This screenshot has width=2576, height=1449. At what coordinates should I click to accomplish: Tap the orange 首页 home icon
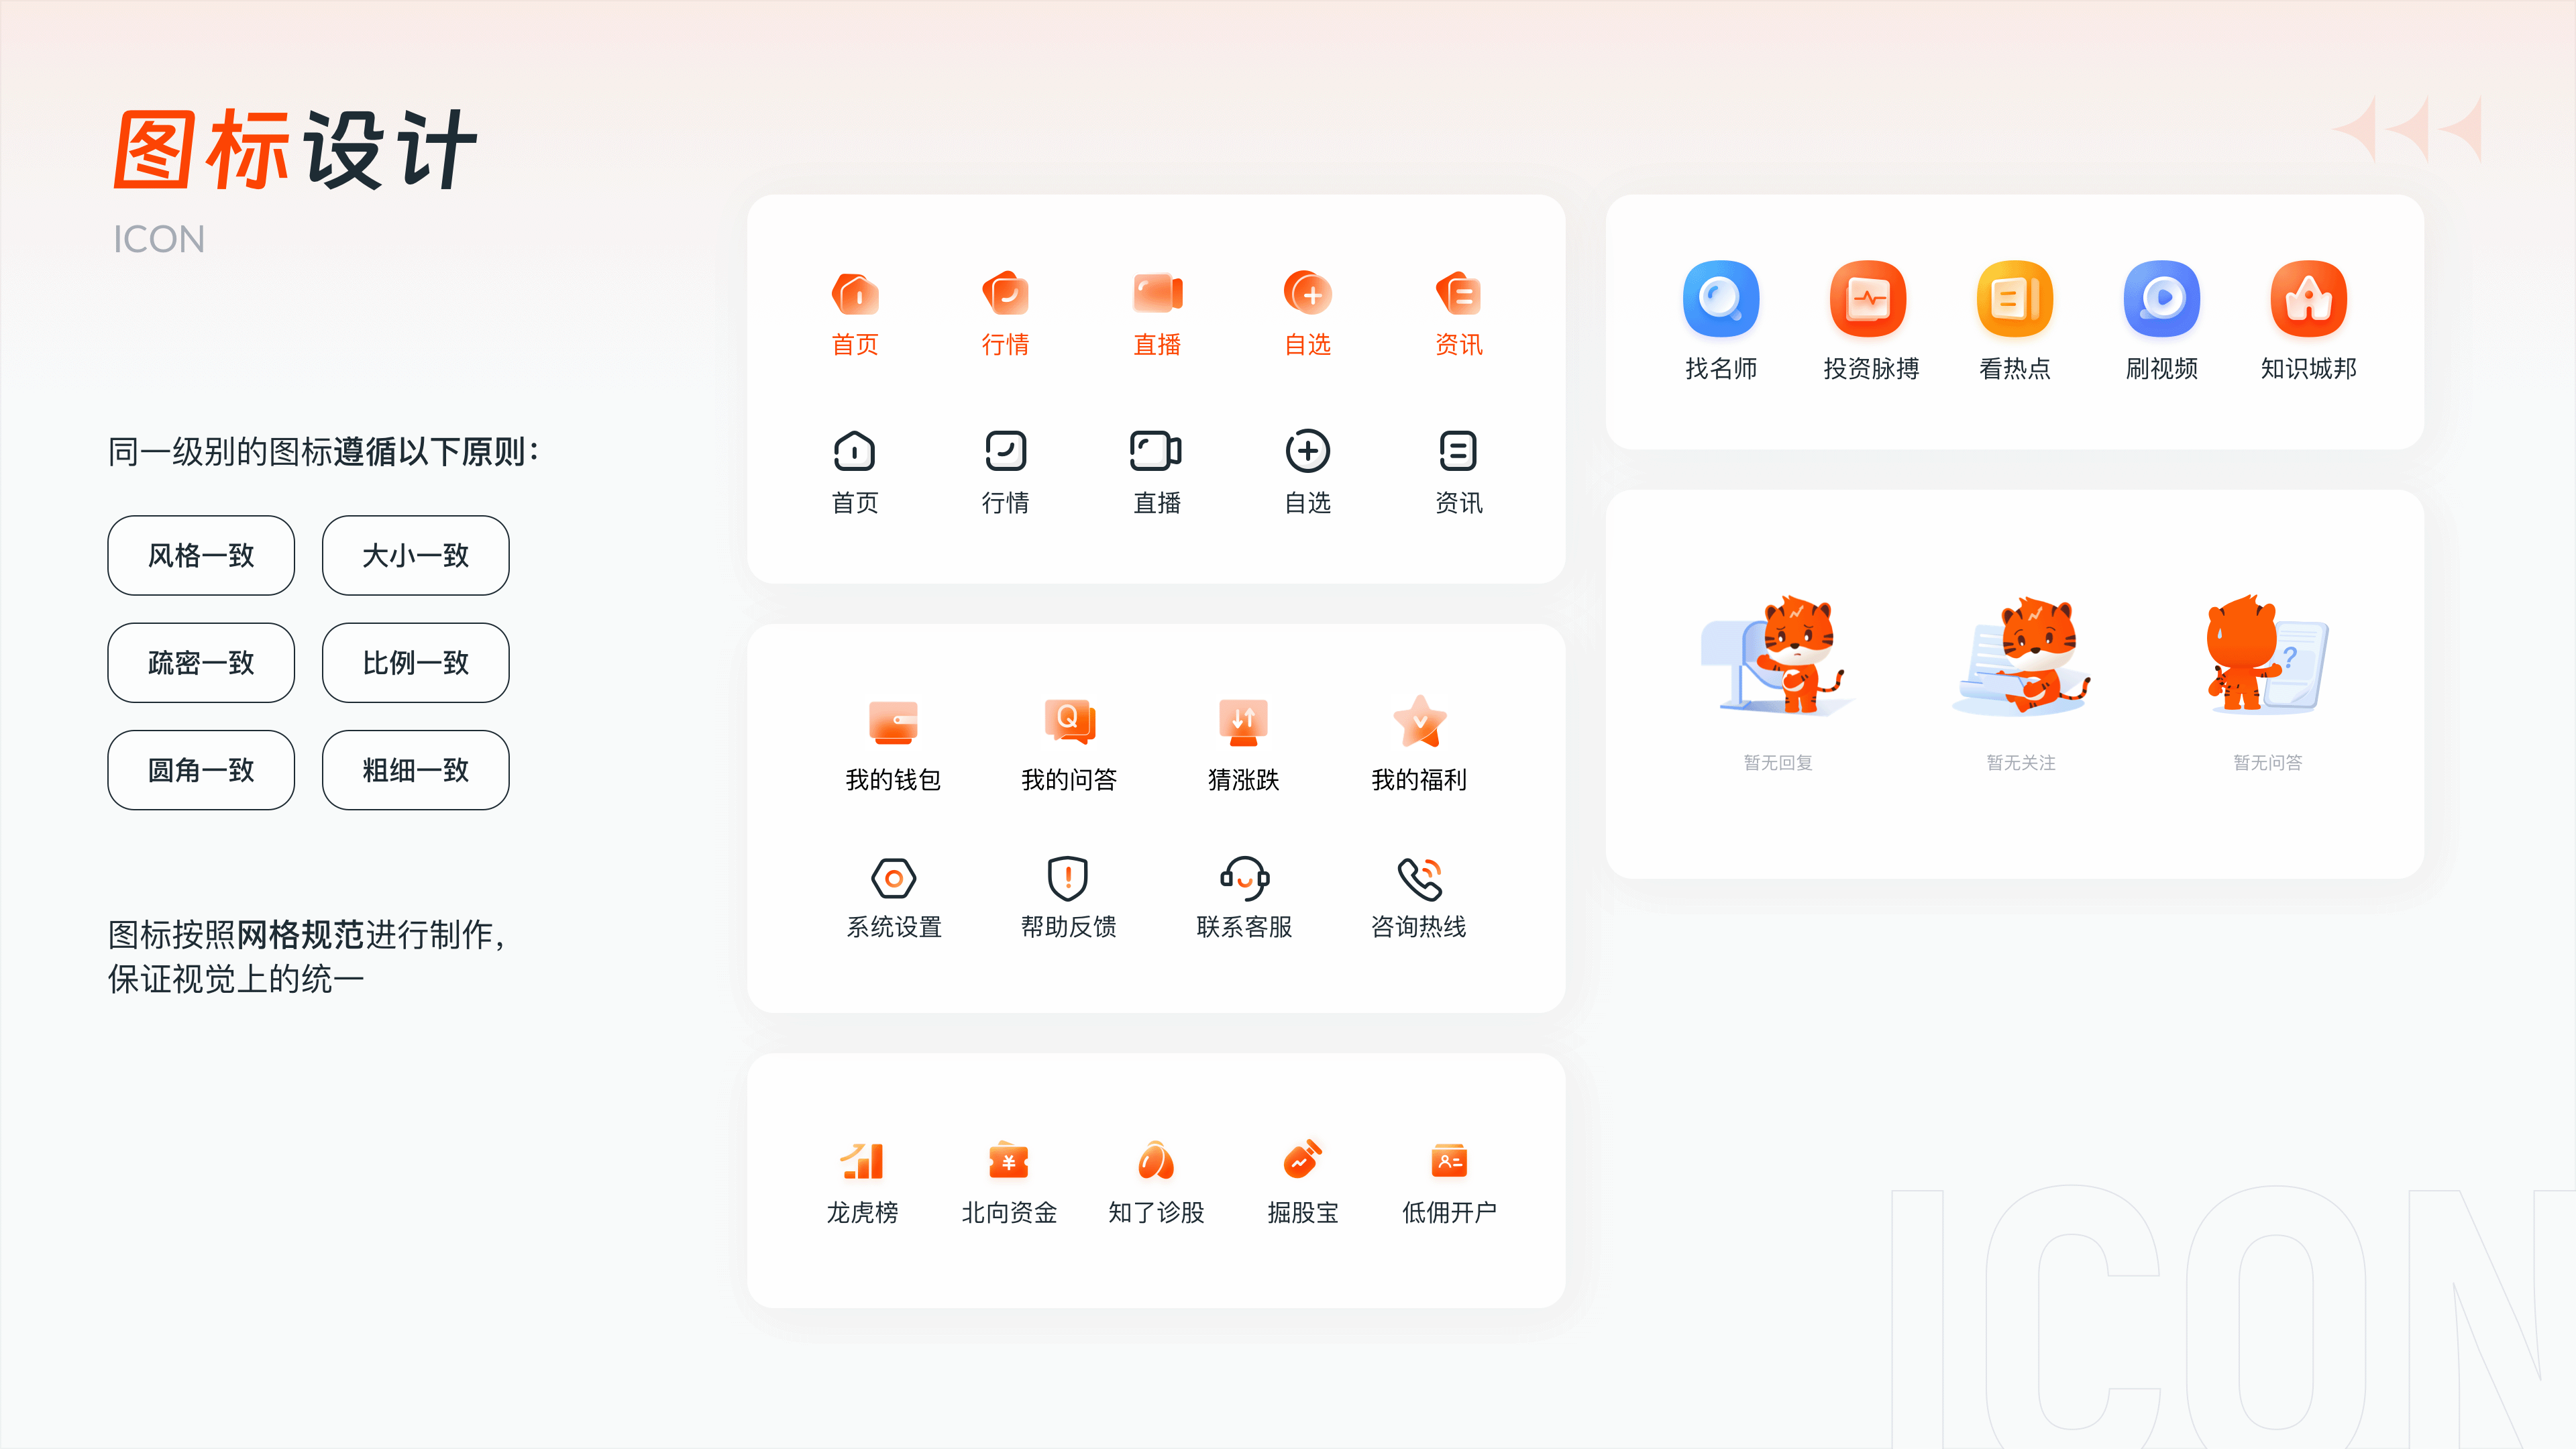855,294
